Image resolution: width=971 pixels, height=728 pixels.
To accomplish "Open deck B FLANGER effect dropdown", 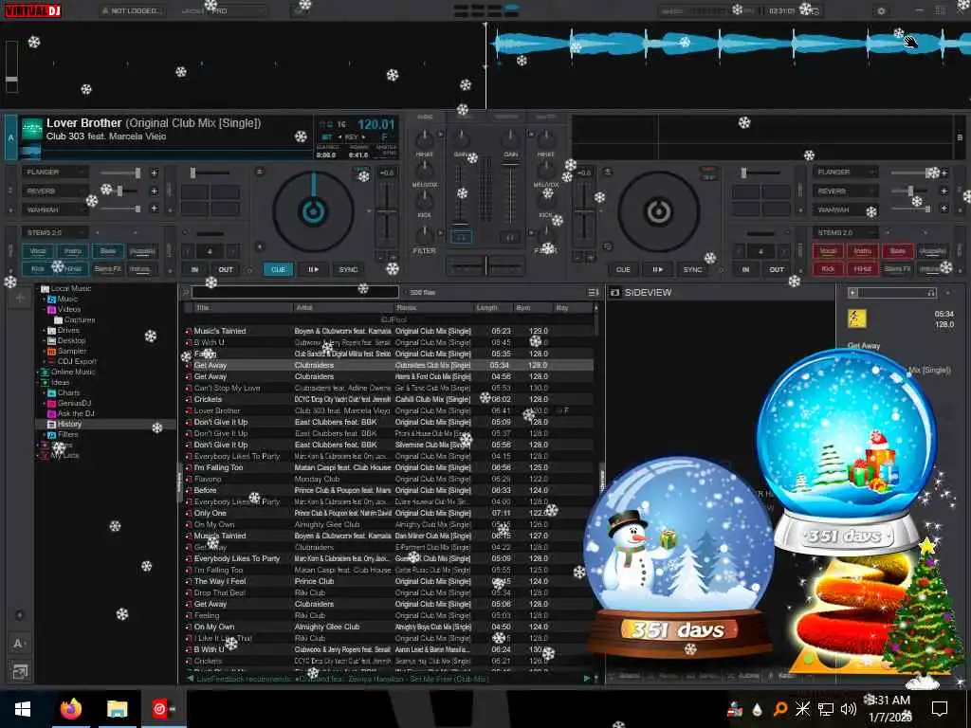I will click(x=845, y=173).
